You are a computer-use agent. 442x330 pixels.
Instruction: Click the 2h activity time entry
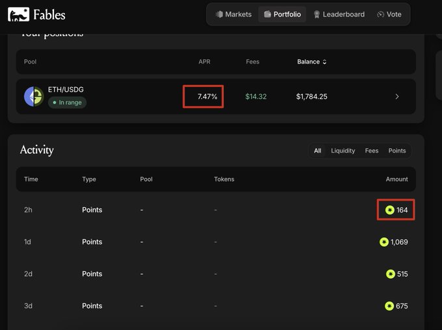[28, 210]
